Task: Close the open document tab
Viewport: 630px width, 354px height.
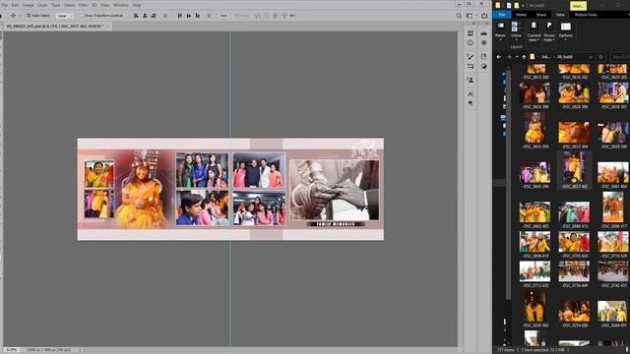Action: pos(107,27)
